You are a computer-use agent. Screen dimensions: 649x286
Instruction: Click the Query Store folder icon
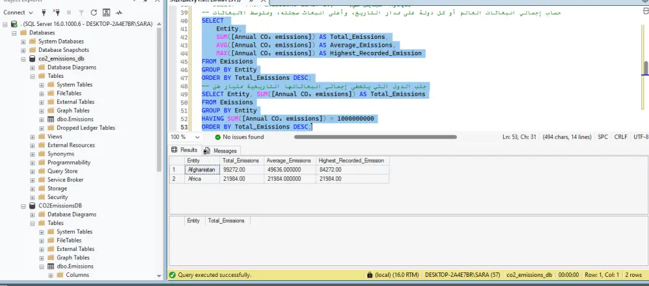[42, 171]
